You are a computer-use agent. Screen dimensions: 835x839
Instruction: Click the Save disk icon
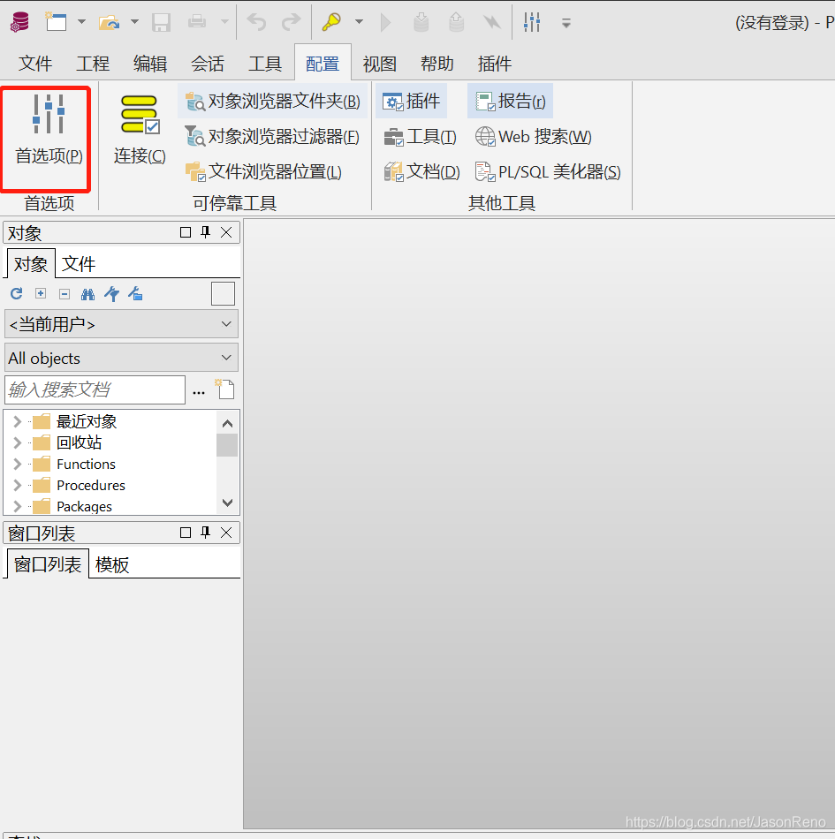[161, 22]
